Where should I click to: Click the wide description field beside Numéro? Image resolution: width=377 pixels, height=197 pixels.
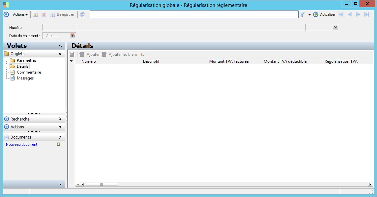[x=191, y=27]
